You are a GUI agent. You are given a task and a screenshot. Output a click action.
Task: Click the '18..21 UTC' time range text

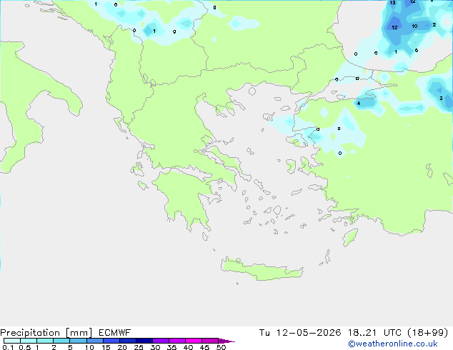(x=374, y=333)
